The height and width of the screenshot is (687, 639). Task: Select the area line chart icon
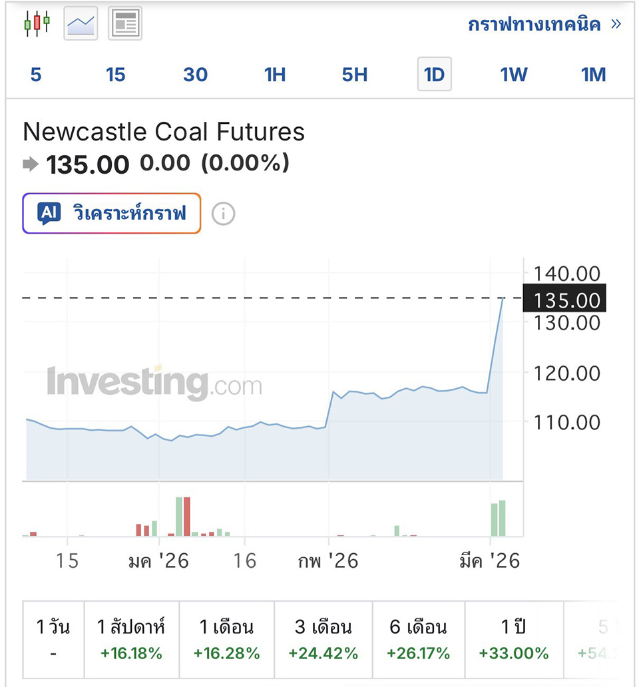point(81,24)
